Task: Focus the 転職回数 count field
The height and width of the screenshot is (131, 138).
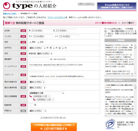Action: tap(31, 105)
